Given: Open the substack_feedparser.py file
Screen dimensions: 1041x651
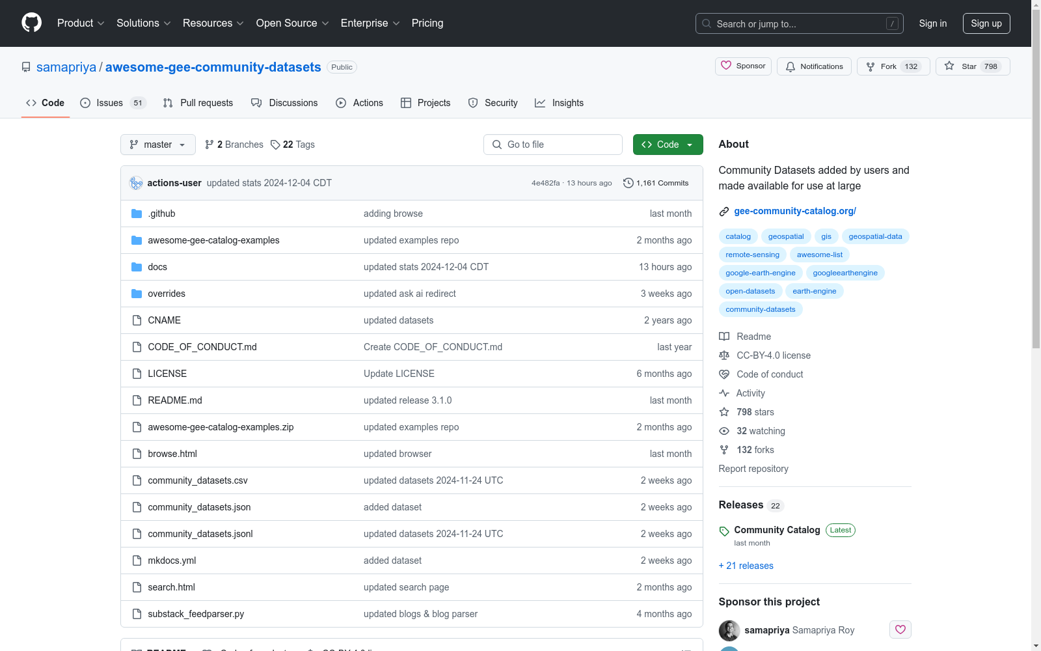Looking at the screenshot, I should [196, 614].
